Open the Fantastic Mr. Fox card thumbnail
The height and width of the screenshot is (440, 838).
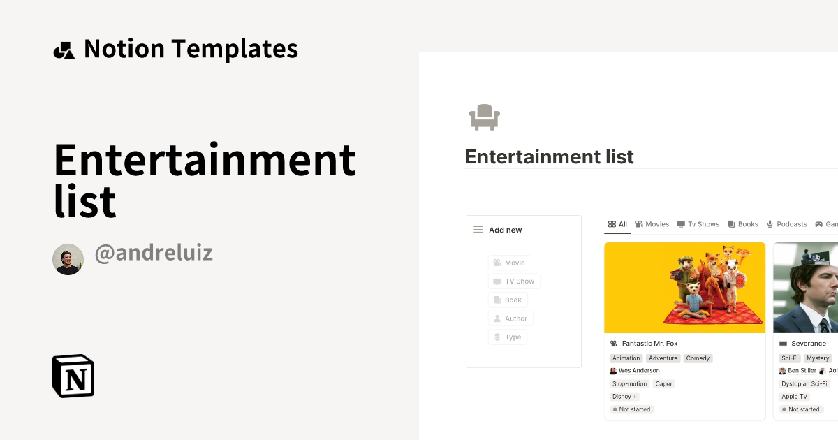tap(684, 287)
